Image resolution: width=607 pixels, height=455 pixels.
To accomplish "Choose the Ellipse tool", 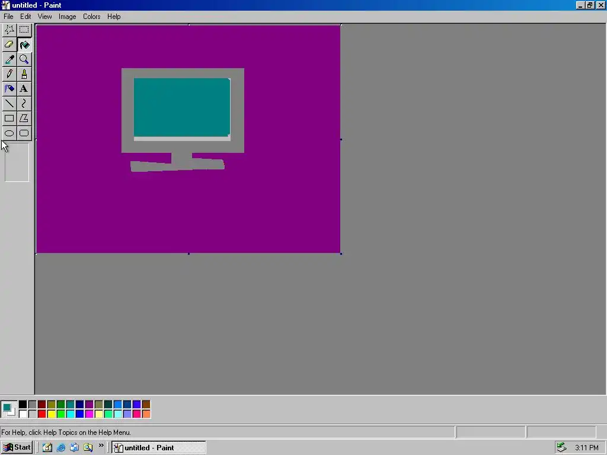I will (9, 133).
